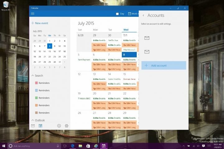Select the second mail account icon

click(147, 52)
